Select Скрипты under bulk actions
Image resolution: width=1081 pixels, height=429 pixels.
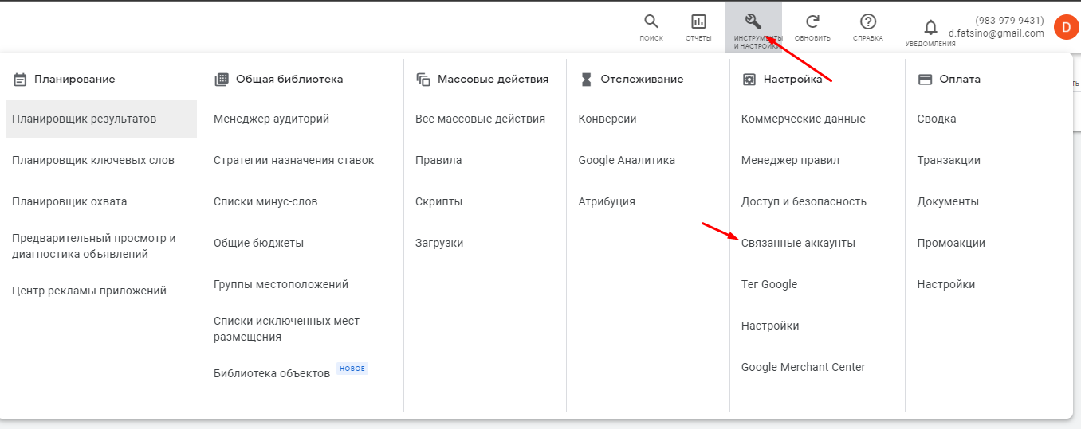point(438,202)
